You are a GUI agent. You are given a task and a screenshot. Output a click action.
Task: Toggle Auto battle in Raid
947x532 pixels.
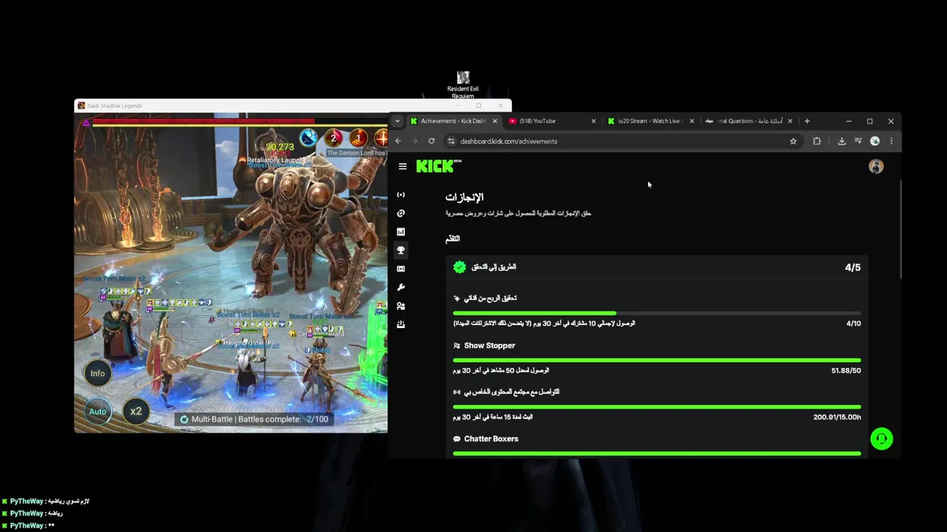click(x=98, y=412)
